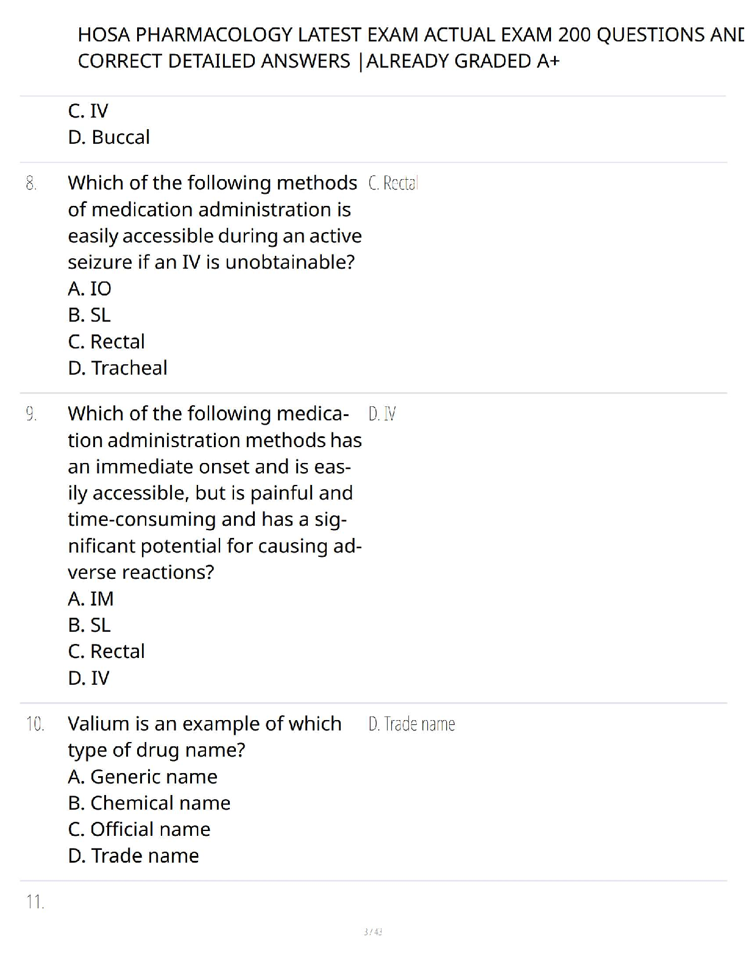Viewport: 746px width, 965px height.
Task: Select "B. SL" under question 9
Action: [x=89, y=625]
